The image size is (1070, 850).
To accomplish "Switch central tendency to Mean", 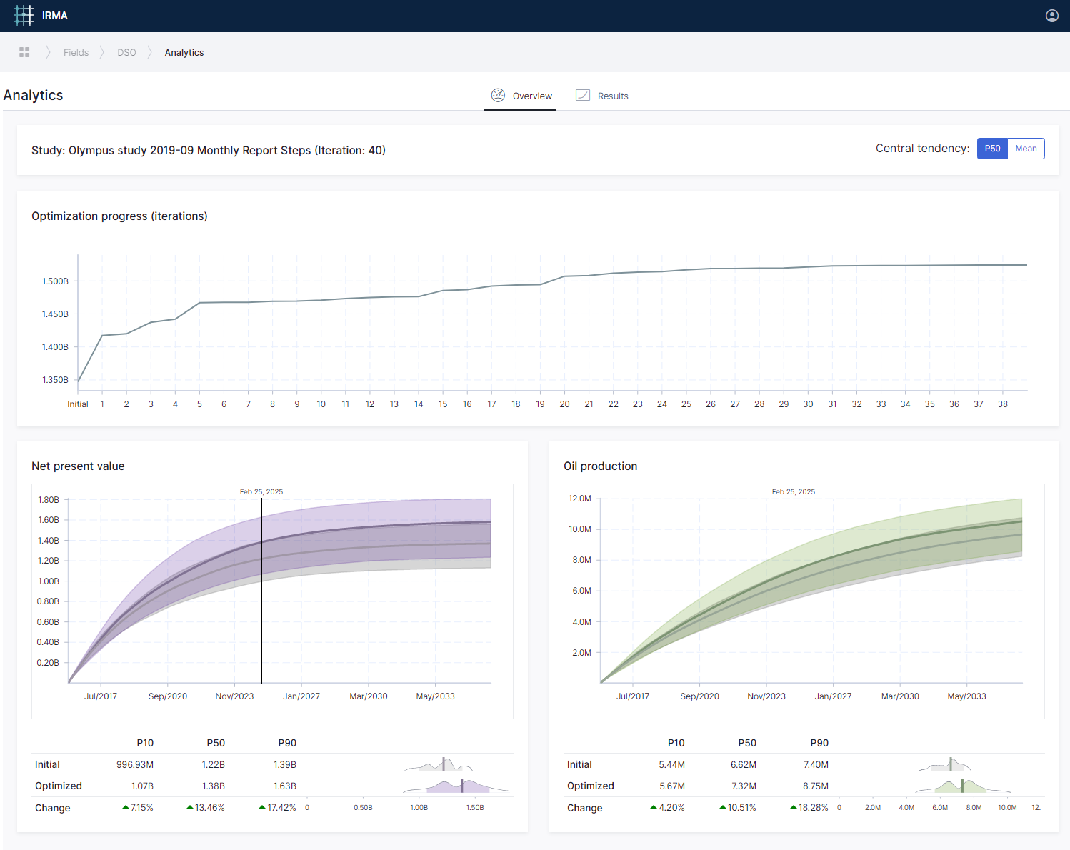I will point(1026,149).
